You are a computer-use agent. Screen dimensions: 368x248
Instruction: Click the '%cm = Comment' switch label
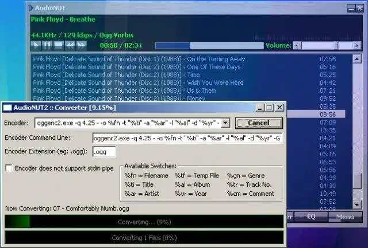click(x=251, y=194)
